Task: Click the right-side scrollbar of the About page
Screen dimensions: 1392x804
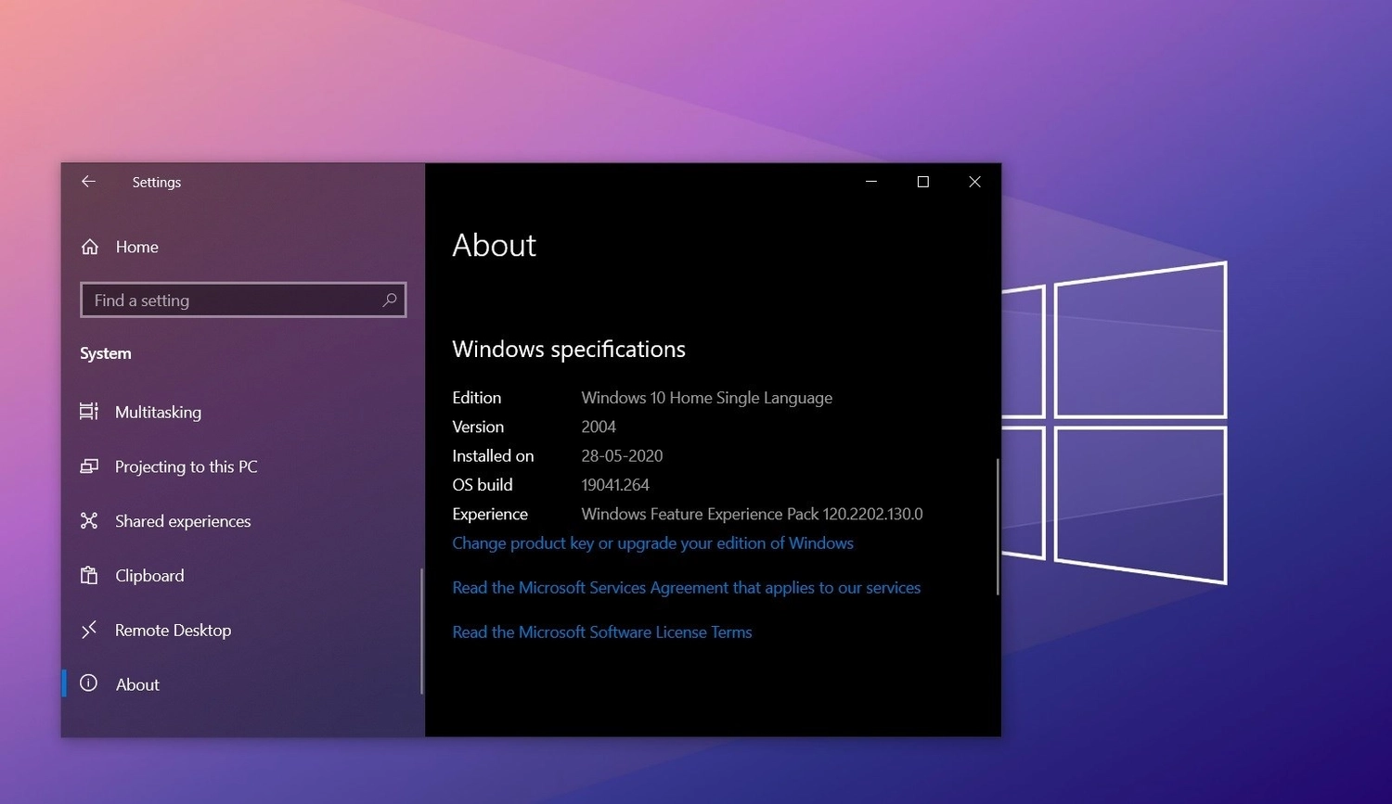Action: coord(997,524)
